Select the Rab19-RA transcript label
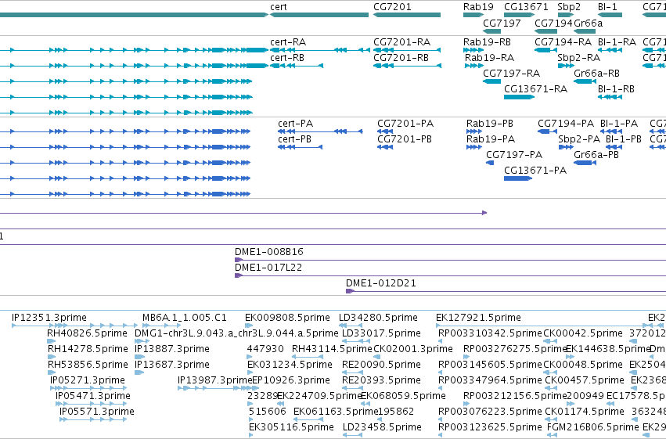The image size is (666, 439). click(x=489, y=57)
